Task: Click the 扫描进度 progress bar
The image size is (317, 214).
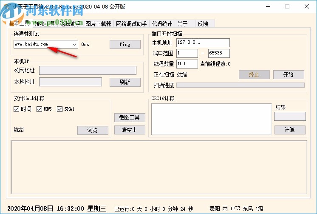Action: (241, 85)
